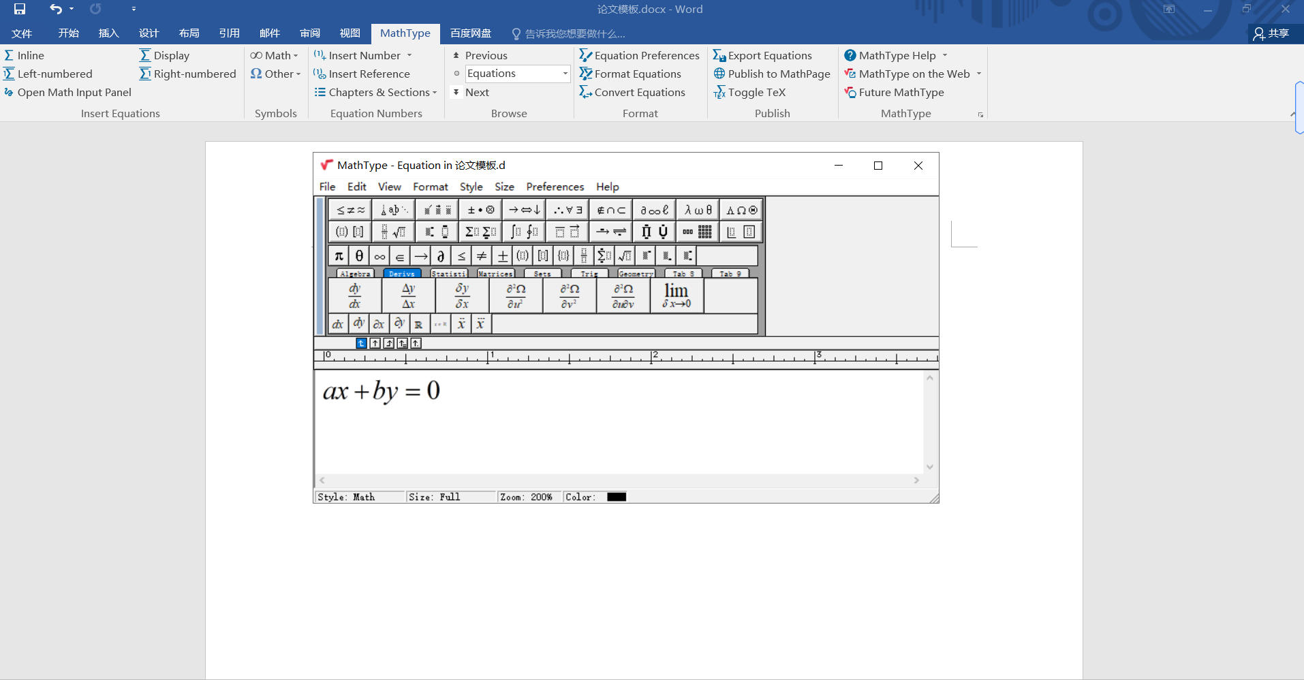Open the miscellaneous symbols palette (∂∞ℓ)

coord(654,210)
